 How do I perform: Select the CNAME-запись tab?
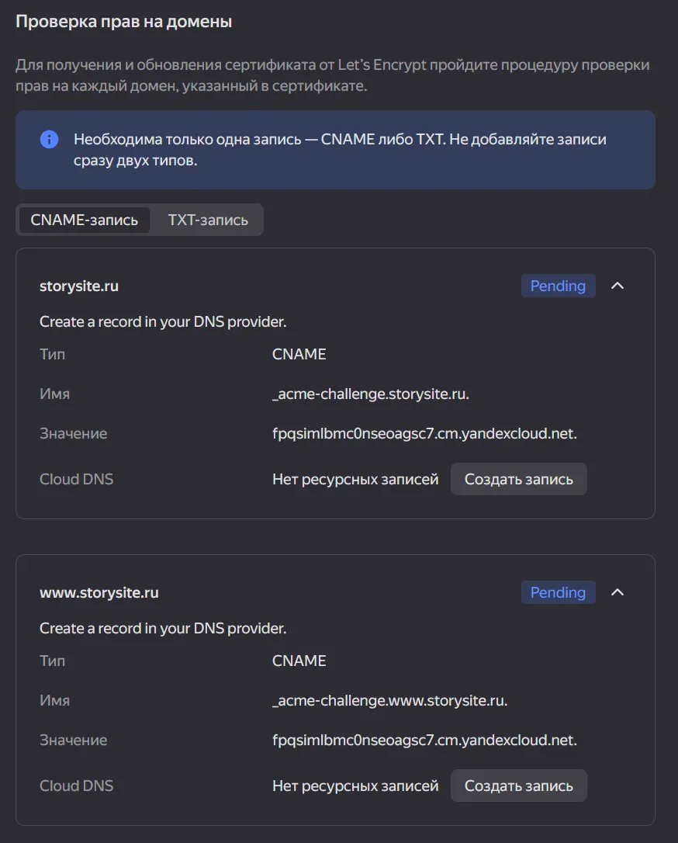tap(85, 220)
